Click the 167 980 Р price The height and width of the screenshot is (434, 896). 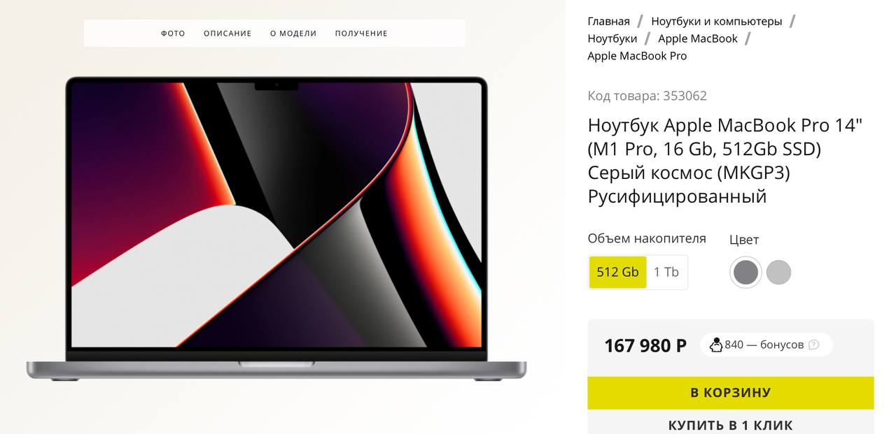click(x=645, y=345)
